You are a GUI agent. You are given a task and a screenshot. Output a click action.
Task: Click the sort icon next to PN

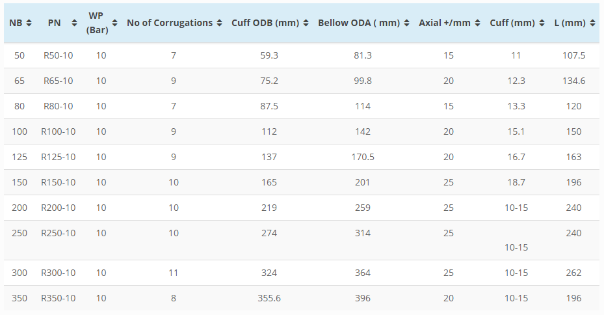click(74, 23)
